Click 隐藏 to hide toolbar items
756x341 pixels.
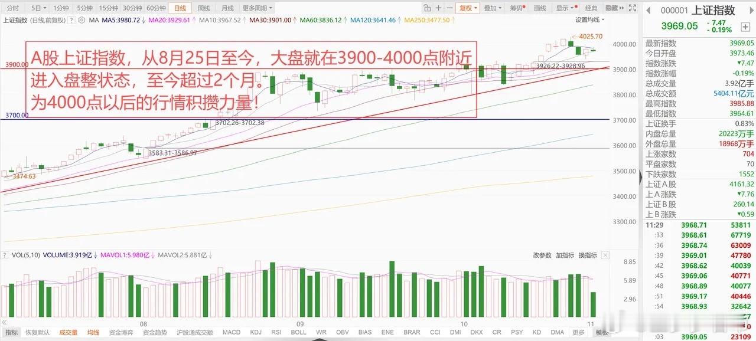612,7
